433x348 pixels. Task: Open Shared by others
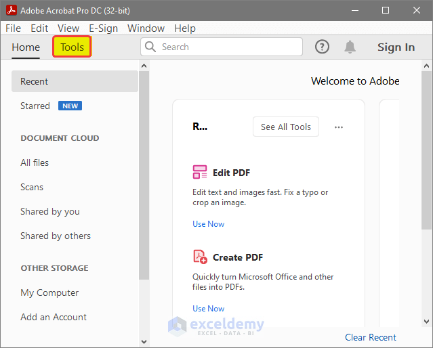click(x=56, y=236)
